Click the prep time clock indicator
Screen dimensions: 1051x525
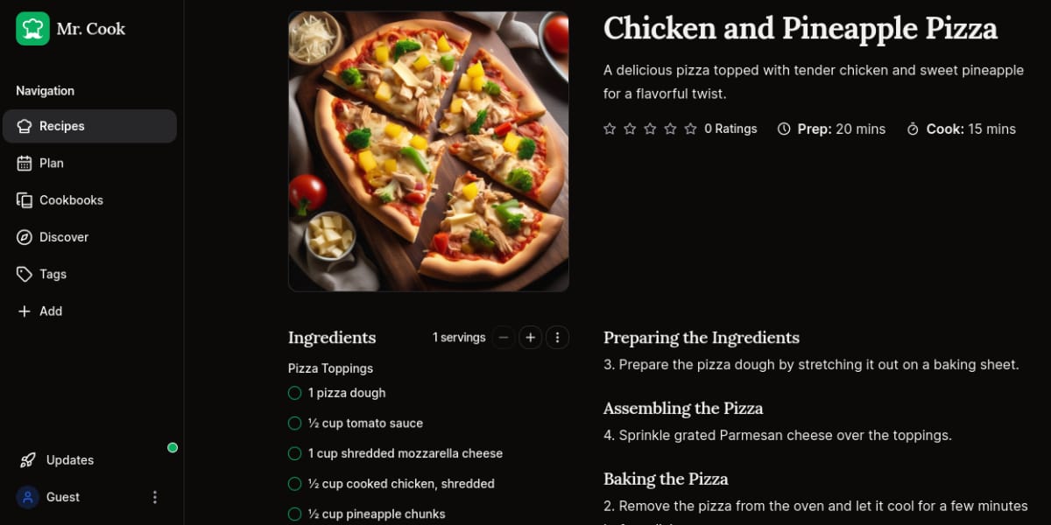point(783,129)
